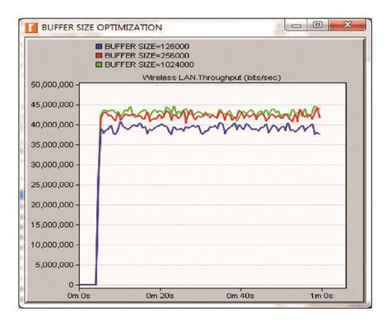The height and width of the screenshot is (327, 390).
Task: Click the 0m 0s time axis label
Action: 79,296
